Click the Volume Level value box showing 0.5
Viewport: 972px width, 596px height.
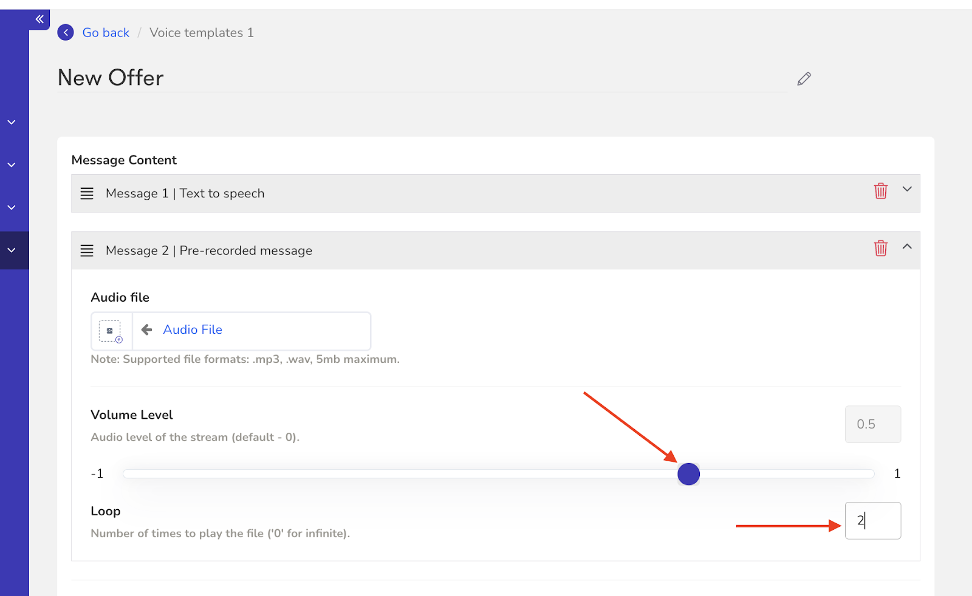tap(873, 424)
